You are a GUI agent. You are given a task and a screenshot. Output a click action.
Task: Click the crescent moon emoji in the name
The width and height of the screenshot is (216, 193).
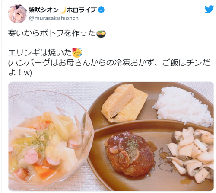point(63,10)
